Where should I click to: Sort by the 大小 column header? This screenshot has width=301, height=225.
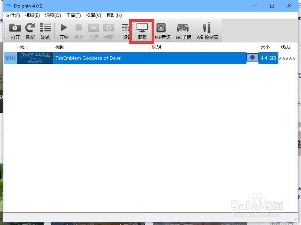coord(268,47)
